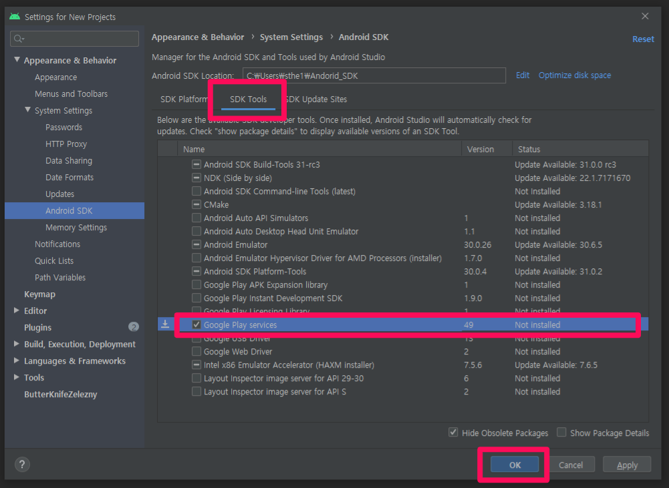Open the SDK Update Sites tab

(x=315, y=99)
